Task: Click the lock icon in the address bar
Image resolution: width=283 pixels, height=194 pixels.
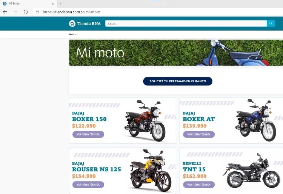Action: click(37, 12)
